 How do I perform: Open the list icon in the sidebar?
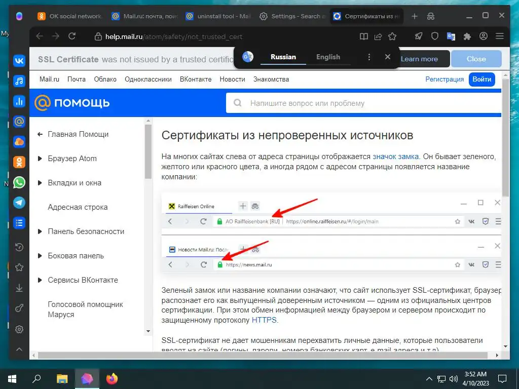pos(19,223)
